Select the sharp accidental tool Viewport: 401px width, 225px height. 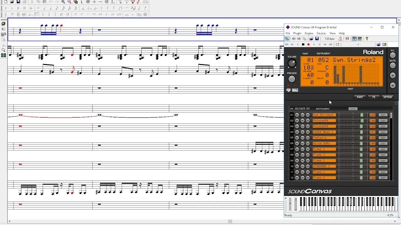[x=18, y=8]
